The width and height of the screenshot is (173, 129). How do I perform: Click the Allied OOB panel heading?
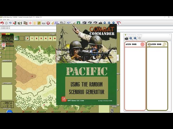click(155, 44)
